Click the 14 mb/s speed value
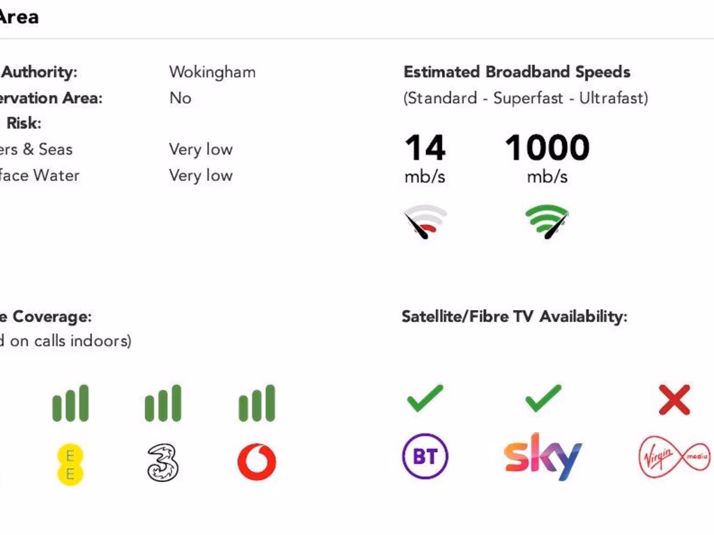The image size is (714, 535). coord(425,148)
